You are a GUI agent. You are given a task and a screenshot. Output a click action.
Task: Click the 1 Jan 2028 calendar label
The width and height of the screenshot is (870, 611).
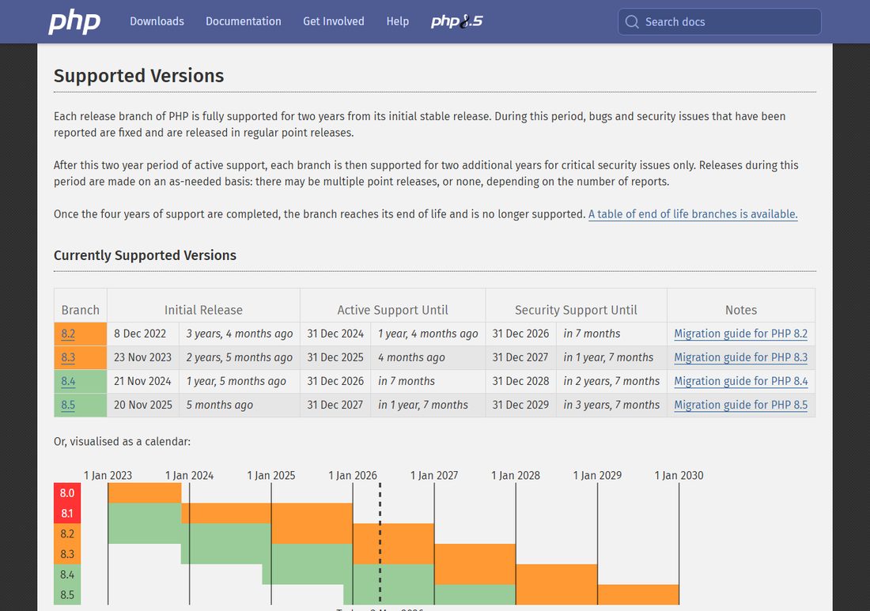(516, 476)
